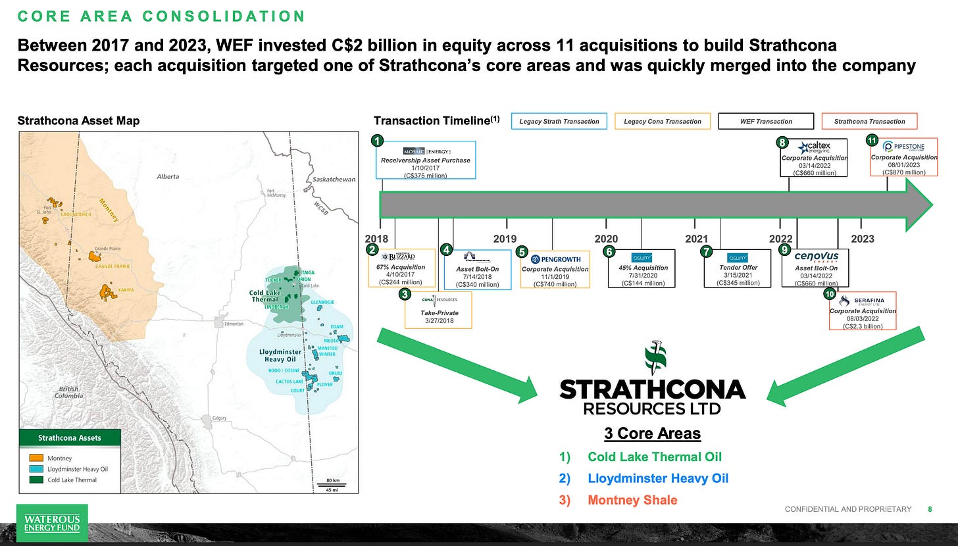This screenshot has height=546, width=958.
Task: Click the 2018 year label on timeline
Action: [376, 239]
